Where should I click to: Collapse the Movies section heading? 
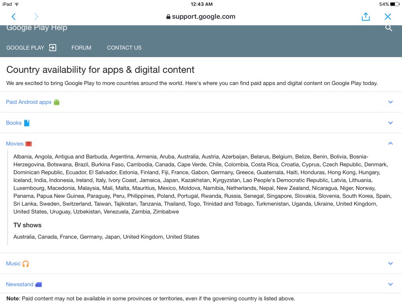[15, 144]
